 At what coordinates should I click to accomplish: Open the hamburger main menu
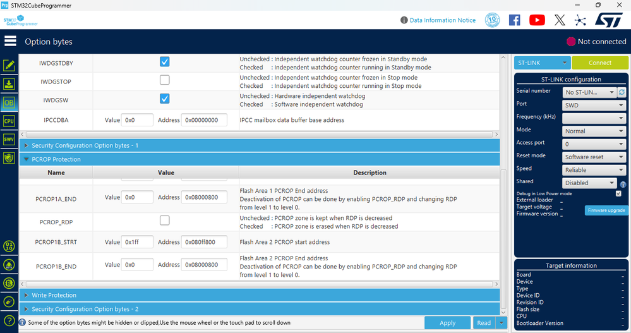tap(10, 41)
